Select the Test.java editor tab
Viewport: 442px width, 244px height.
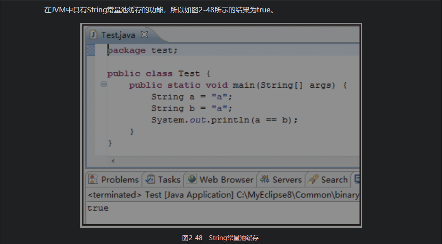(x=119, y=35)
